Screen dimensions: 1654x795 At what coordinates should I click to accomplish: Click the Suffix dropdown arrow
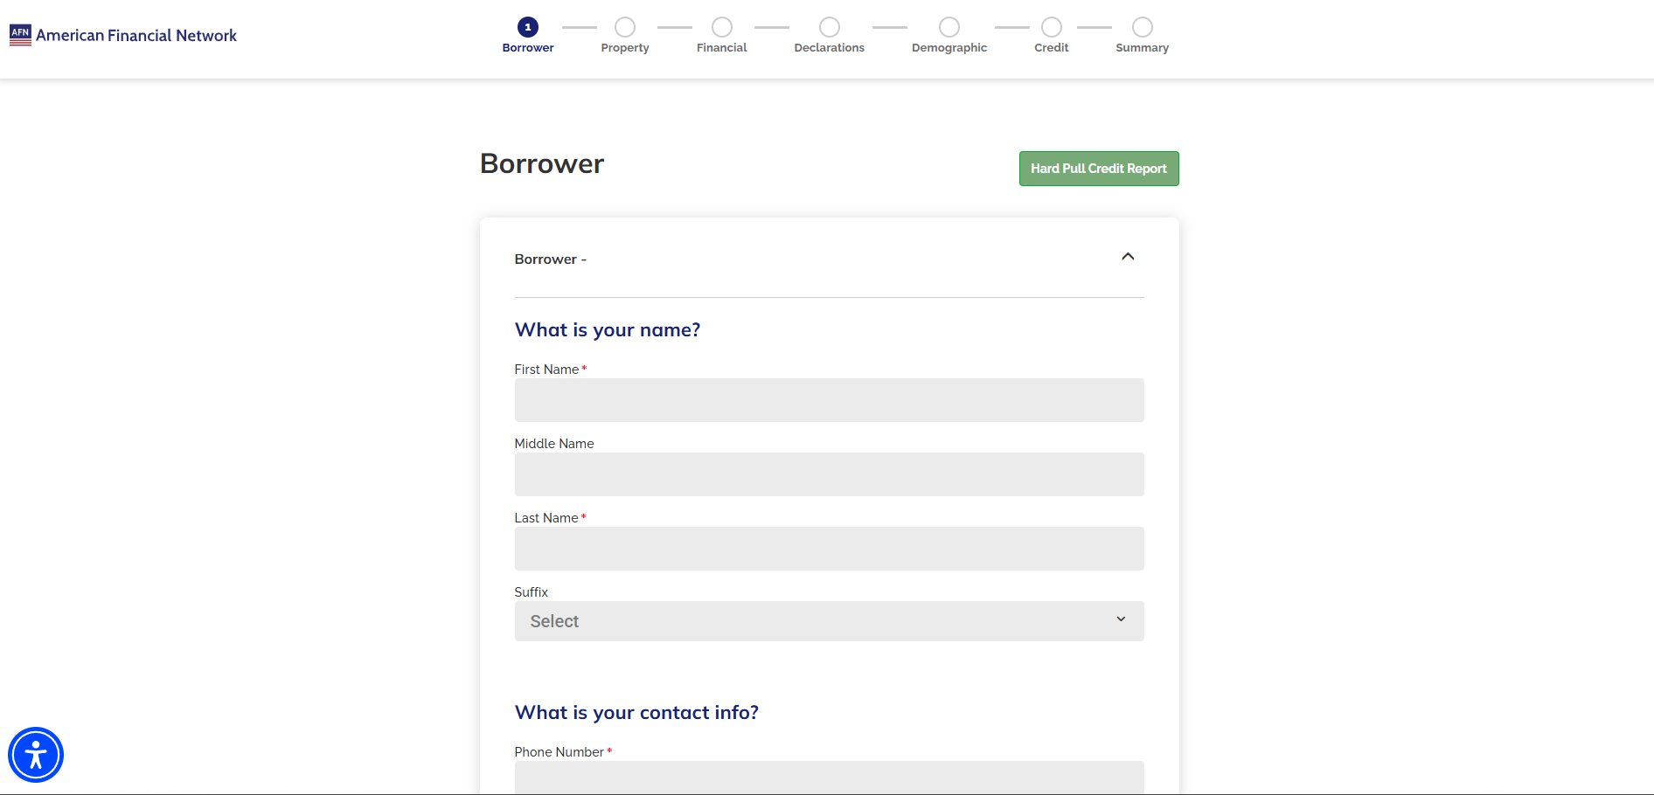pyautogui.click(x=1121, y=619)
